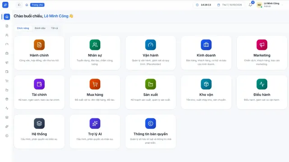This screenshot has height=162, width=289.
Task: Click the Mua hàng cart card icon
Action: (95, 84)
